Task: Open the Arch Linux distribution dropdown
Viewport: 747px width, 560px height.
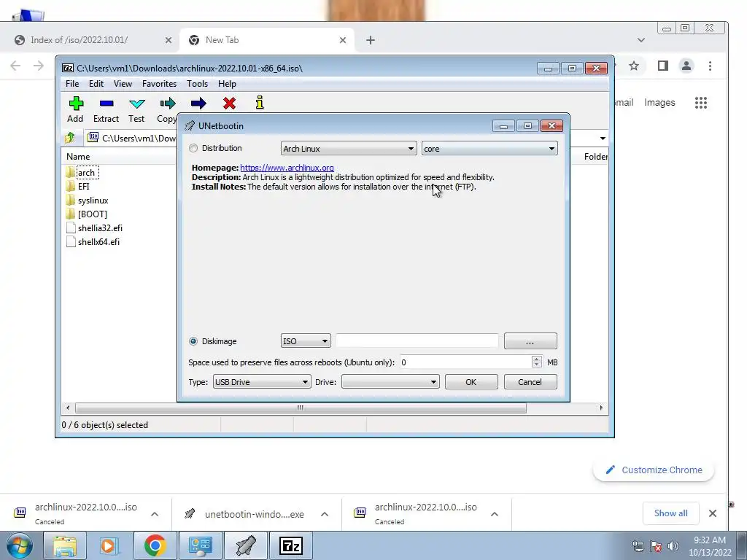Action: (x=349, y=149)
